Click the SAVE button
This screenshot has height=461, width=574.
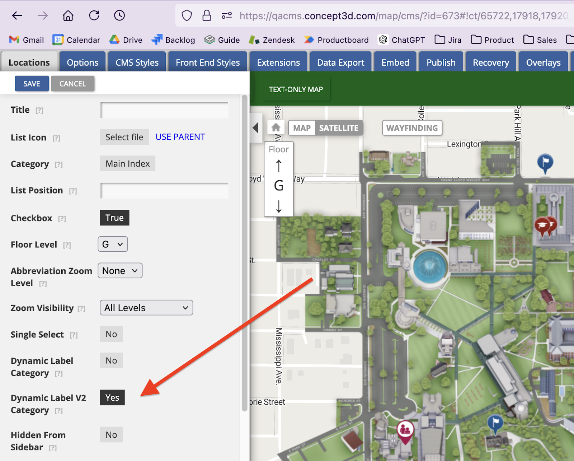coord(32,84)
